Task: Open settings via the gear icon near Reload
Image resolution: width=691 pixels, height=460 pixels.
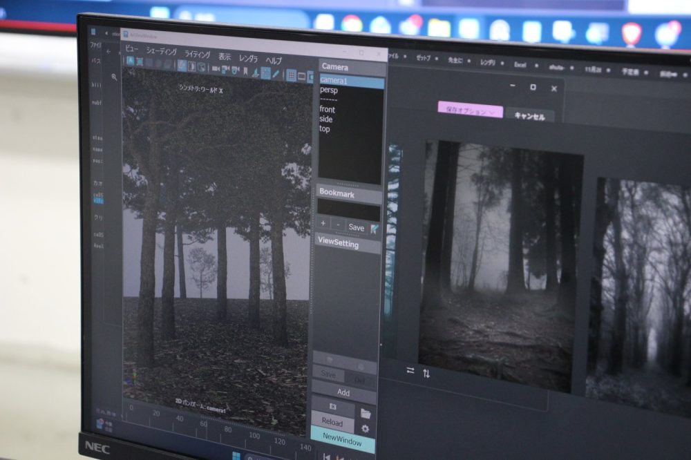Action: pyautogui.click(x=366, y=429)
